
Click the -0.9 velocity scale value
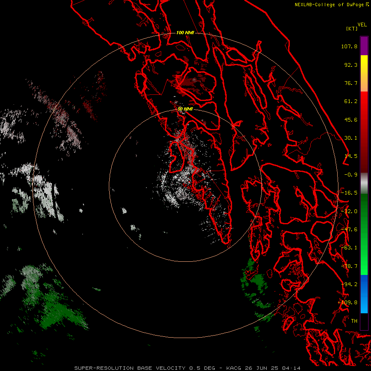tap(351, 175)
